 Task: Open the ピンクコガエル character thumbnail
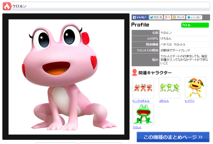(x=143, y=88)
